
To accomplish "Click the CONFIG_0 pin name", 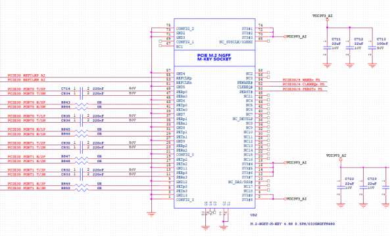I will click(185, 155).
